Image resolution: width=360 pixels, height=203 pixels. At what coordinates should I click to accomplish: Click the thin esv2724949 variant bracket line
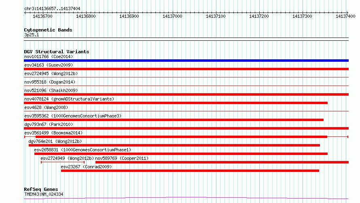pos(63,162)
